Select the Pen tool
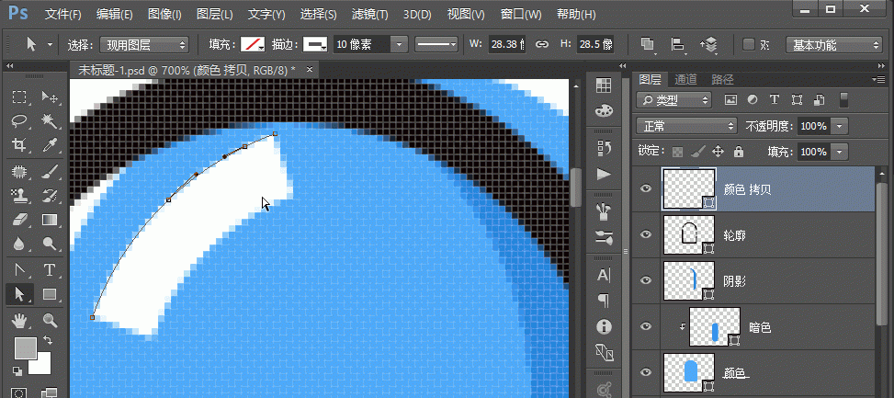 pyautogui.click(x=19, y=269)
